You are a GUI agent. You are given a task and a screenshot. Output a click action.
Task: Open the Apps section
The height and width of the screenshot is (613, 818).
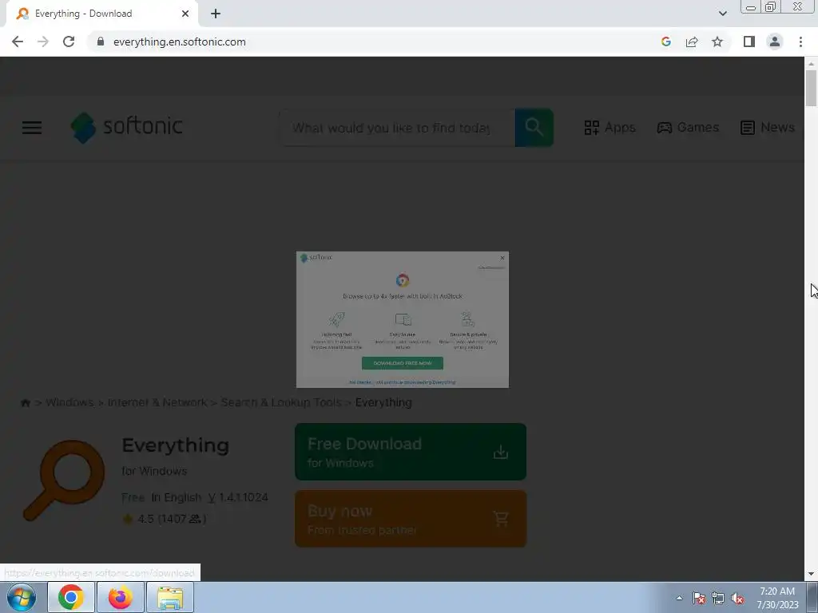coord(610,128)
